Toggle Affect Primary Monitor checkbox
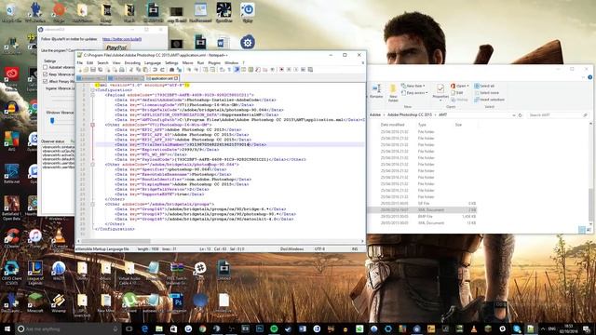This screenshot has height=335, width=596. point(46,81)
